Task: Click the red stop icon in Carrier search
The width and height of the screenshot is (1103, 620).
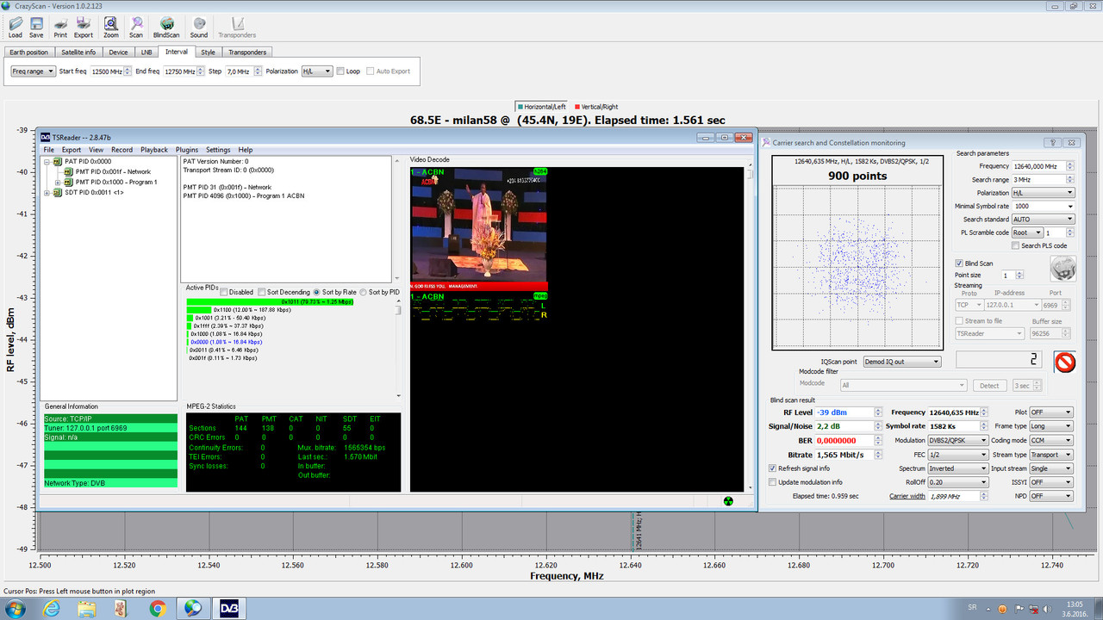Action: tap(1065, 363)
